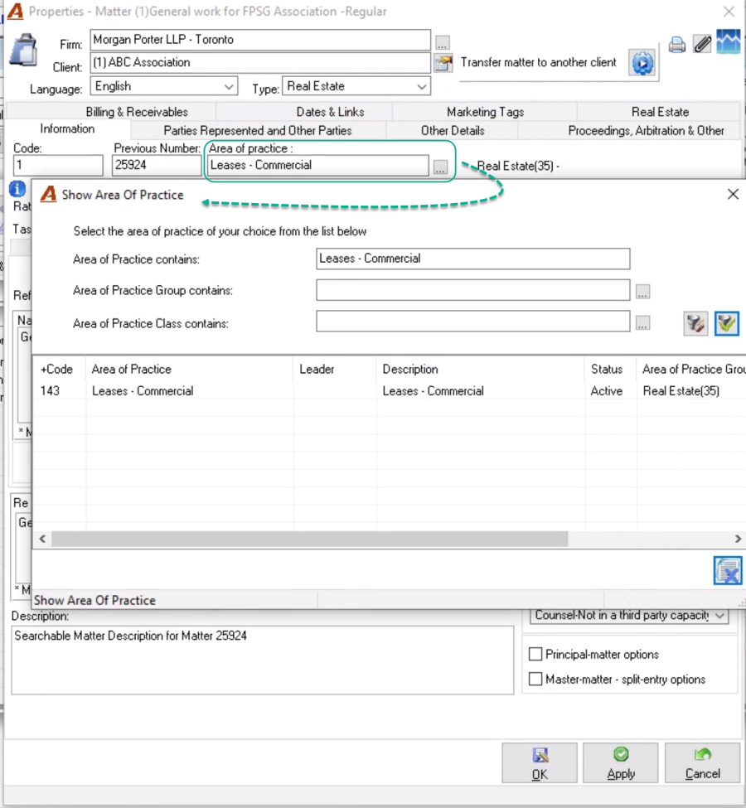Browse Area of Practice Group ellipsis button

click(642, 292)
